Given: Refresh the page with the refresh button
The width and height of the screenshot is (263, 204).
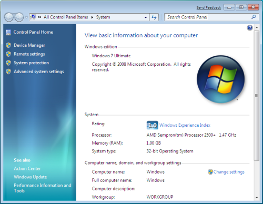Looking at the screenshot, I should 154,17.
